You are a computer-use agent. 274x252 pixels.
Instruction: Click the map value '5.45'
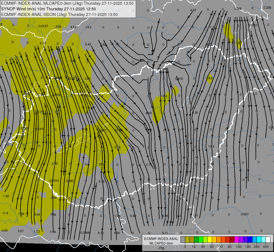click(165, 216)
